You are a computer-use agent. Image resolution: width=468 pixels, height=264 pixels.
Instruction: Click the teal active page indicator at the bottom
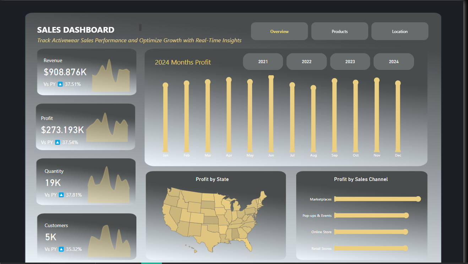[152, 263]
